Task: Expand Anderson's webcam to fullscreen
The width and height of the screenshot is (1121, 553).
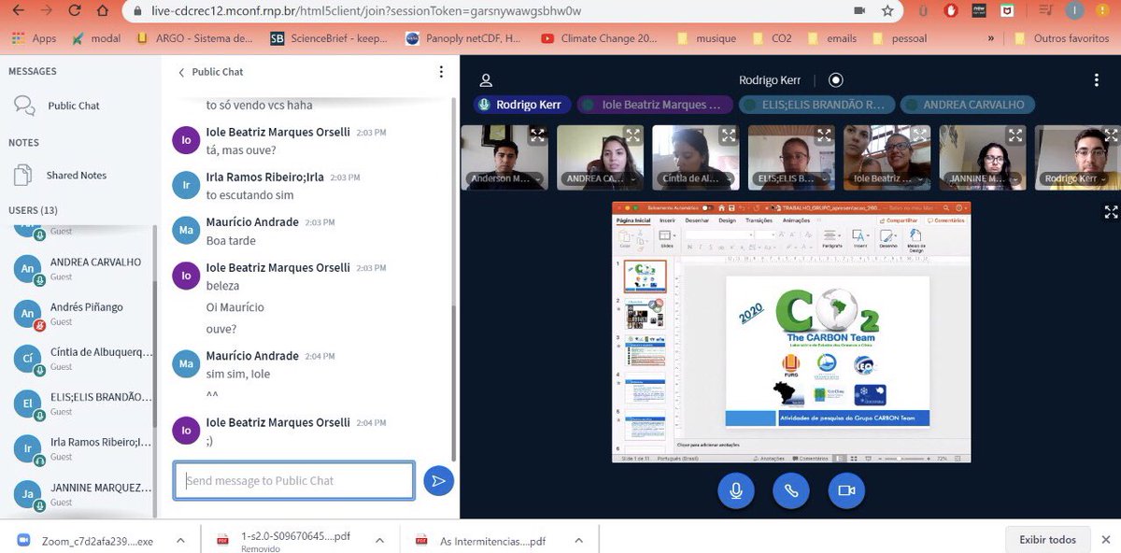Action: click(538, 135)
